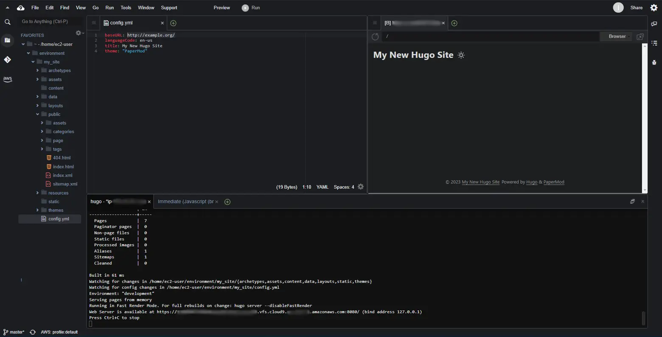Open editor pane tab menu icon

click(94, 23)
